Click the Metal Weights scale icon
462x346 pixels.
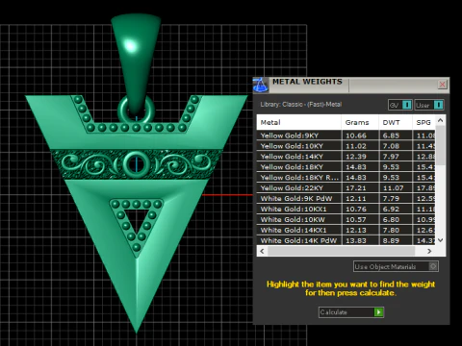pos(261,86)
